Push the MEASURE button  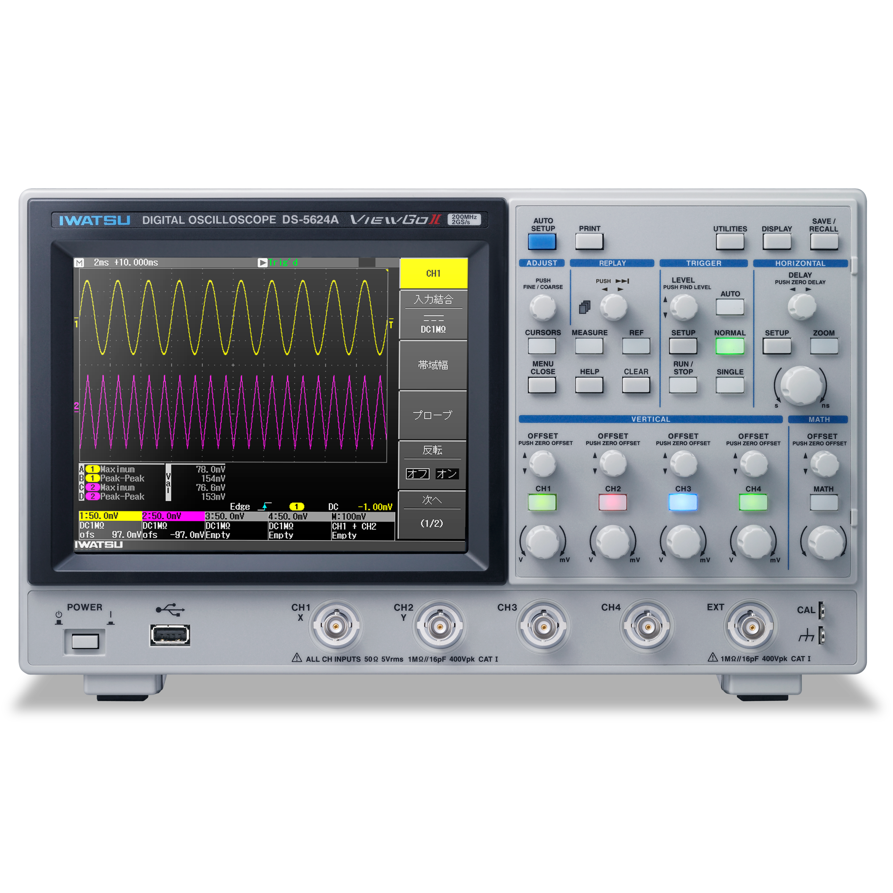(x=589, y=346)
